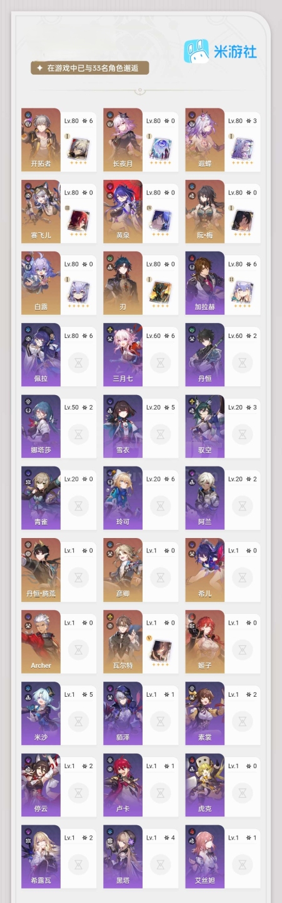282x903 pixels.
Task: Tap the empty light cone slot beside 黑塔
Action: click(161, 865)
